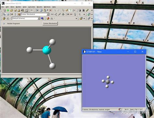
Task: Click the camera image-capture icon
Action: (22, 10)
